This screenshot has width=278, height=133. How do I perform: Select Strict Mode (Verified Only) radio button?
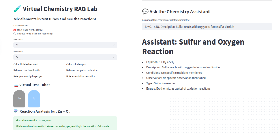coord(15,30)
